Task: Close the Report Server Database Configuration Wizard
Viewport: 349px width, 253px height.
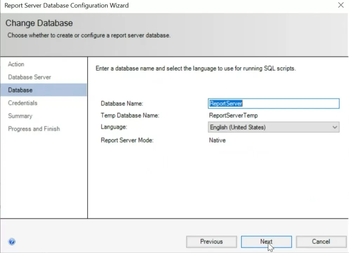Action: tap(340, 5)
